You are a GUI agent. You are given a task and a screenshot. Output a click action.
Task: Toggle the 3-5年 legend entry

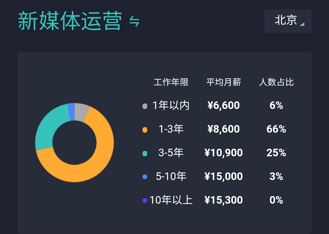click(x=171, y=153)
